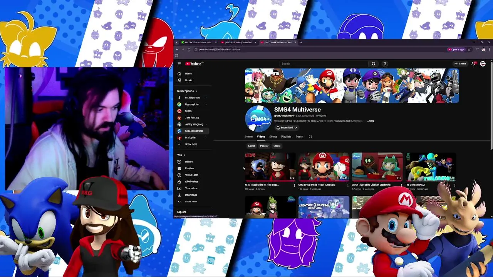Click the browser address bar URL

220,50
